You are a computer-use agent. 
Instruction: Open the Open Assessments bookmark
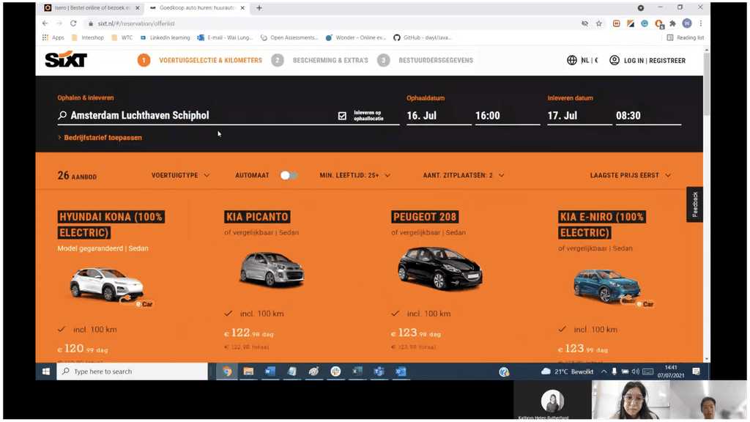289,37
